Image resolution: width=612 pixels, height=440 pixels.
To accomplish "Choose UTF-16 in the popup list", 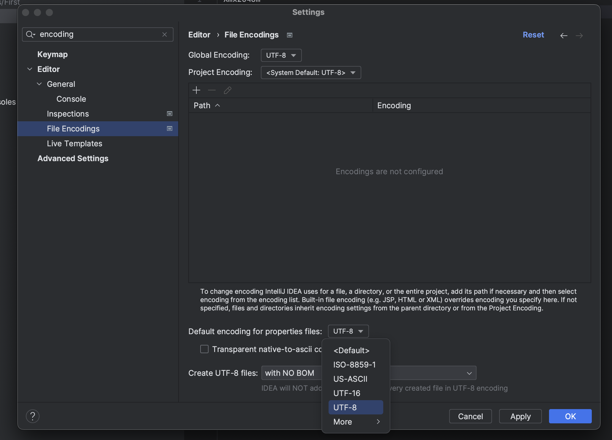I will tap(347, 393).
